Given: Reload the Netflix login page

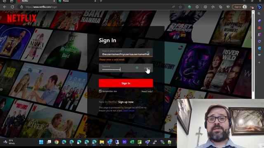Looking at the screenshot, I should tap(12, 7).
